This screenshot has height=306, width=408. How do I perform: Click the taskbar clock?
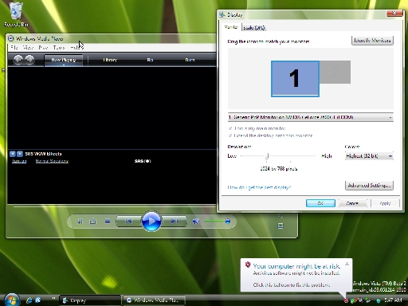point(393,300)
